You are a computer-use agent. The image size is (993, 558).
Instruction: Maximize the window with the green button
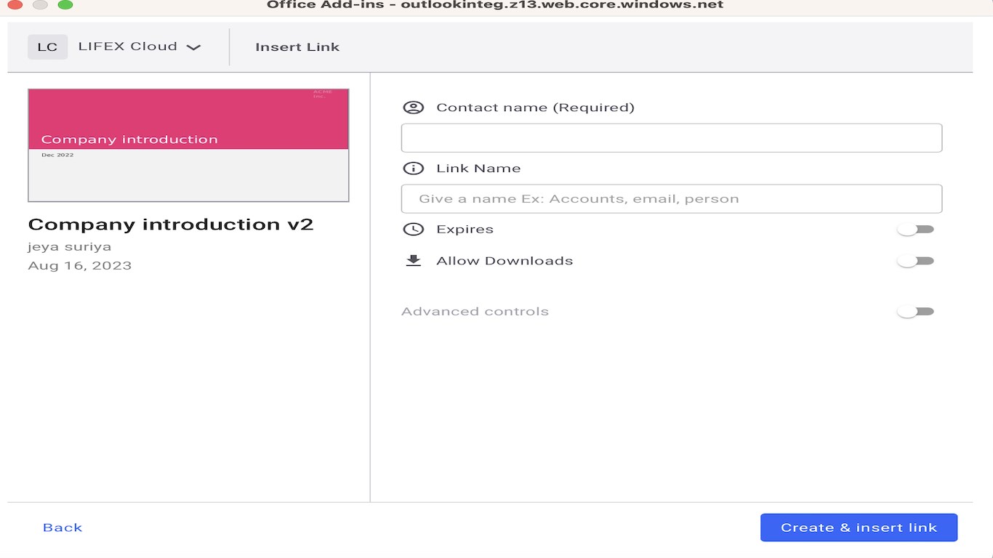[65, 4]
